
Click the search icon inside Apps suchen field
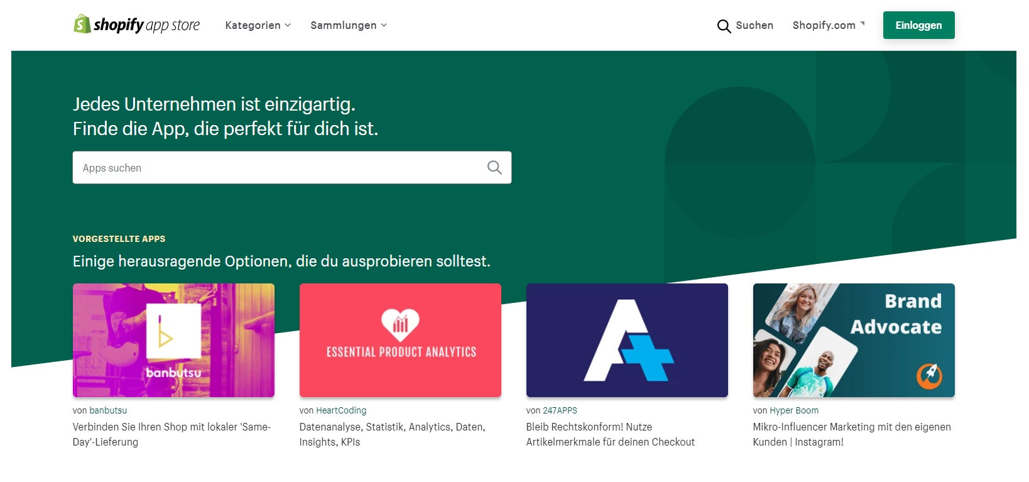click(494, 167)
